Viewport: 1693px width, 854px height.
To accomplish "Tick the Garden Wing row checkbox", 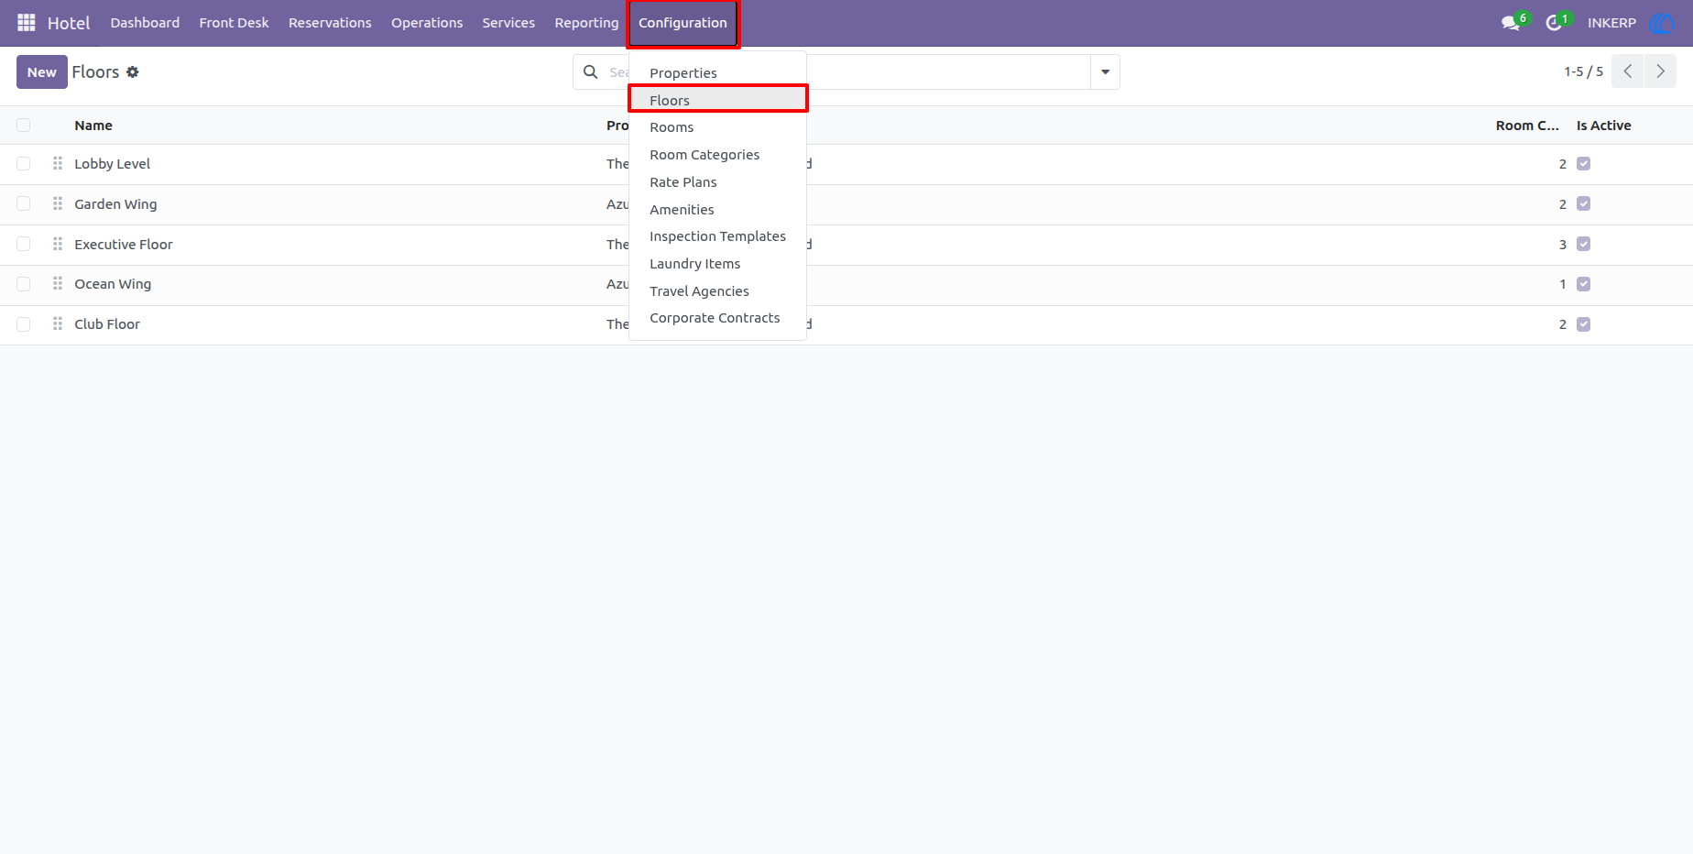I will pyautogui.click(x=24, y=203).
